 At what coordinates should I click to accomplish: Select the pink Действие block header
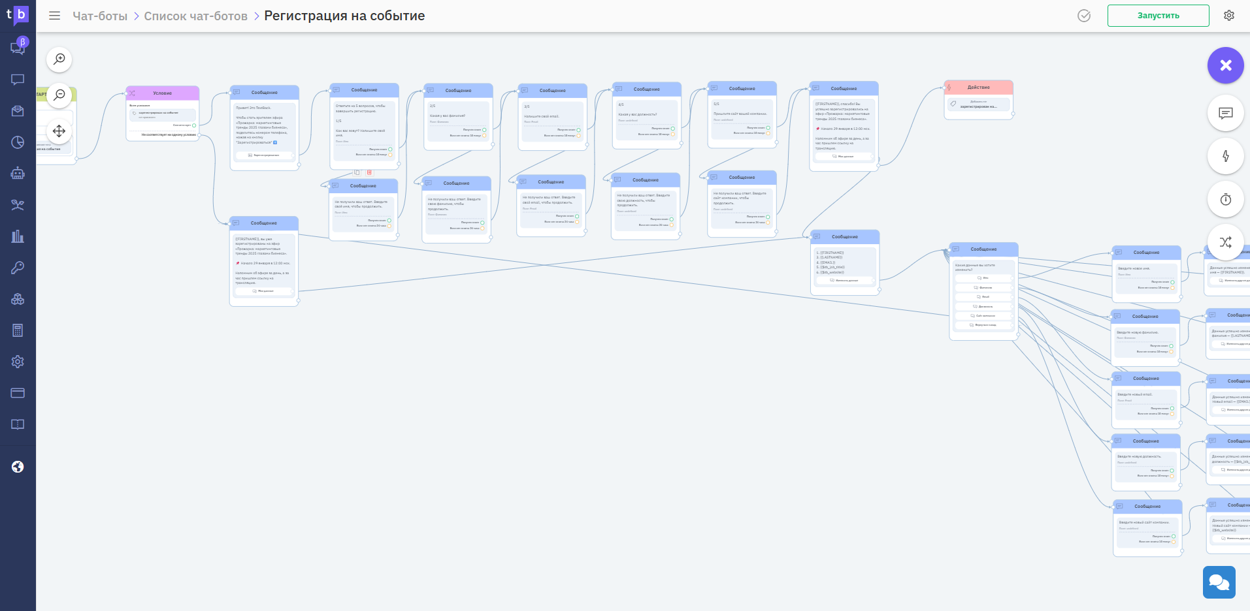pos(979,87)
